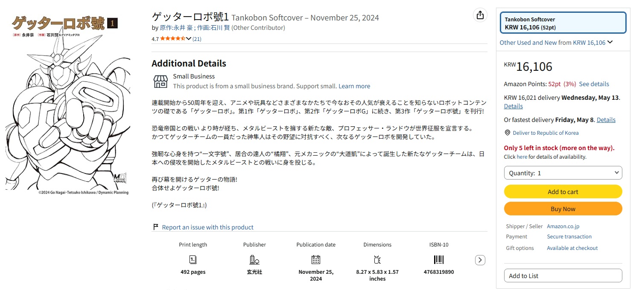Click the 'Only 5 left in stock' notice
This screenshot has width=633, height=290.
[x=559, y=148]
